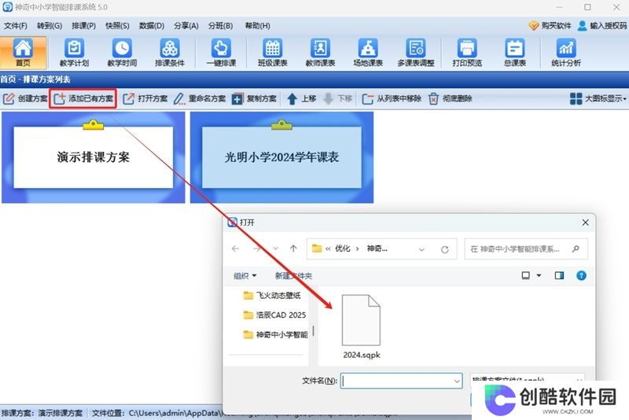Expand 文件名 combo dropdown arrow
The height and width of the screenshot is (420, 629).
[457, 381]
